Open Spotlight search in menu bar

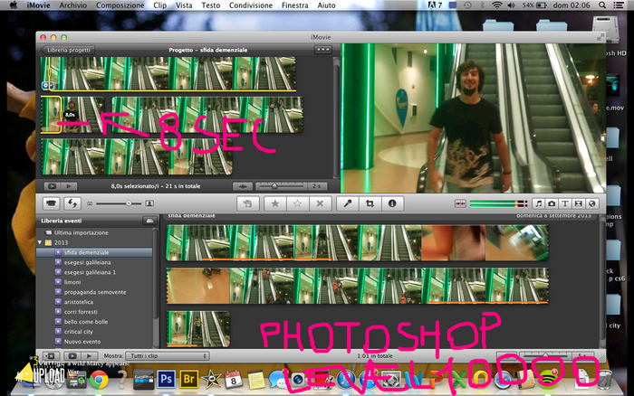[x=602, y=5]
